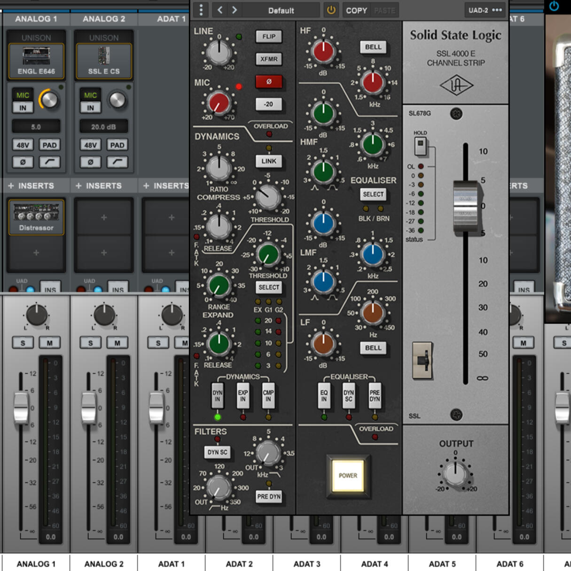Toggle the plugin power icon in toolbar
Viewport: 571px width, 571px height.
point(331,10)
